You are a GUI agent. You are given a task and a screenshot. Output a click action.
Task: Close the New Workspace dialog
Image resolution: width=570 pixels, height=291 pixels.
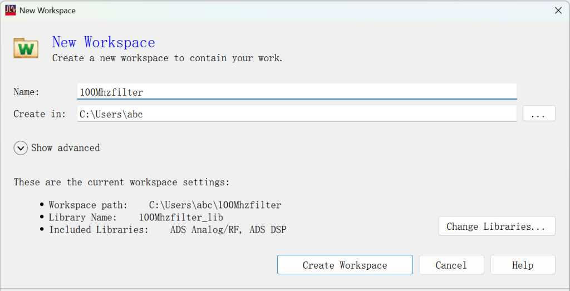tap(558, 11)
